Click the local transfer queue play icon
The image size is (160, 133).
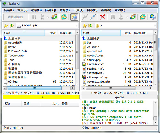[x=42, y=17]
